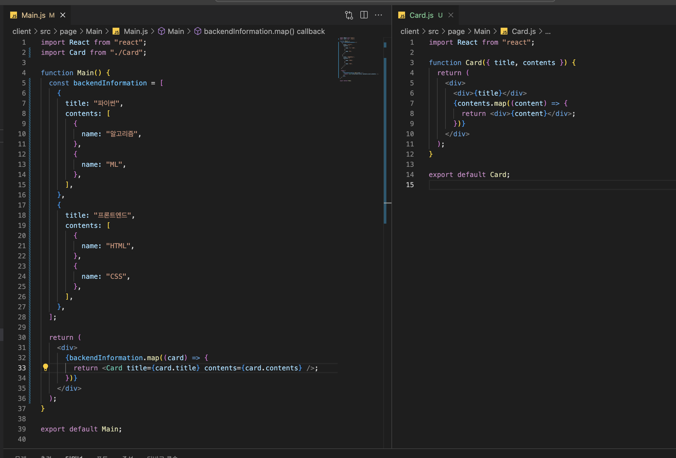Switch to the Main.js tab
The height and width of the screenshot is (458, 676).
pyautogui.click(x=33, y=15)
